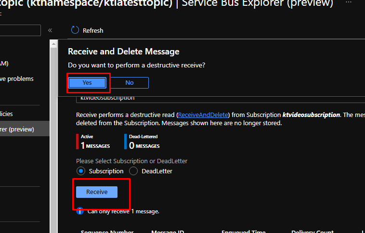Open the ellipsis more options in title
The width and height of the screenshot is (365, 233).
pos(350,4)
